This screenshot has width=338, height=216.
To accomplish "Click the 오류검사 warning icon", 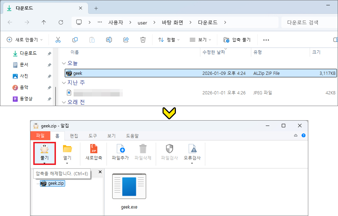I will [x=192, y=149].
